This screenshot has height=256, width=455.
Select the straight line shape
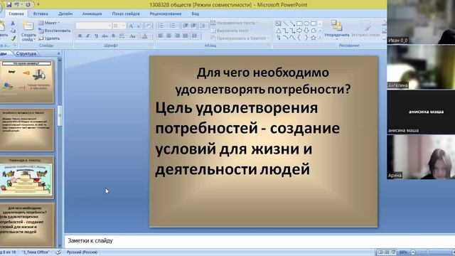[x=285, y=23]
